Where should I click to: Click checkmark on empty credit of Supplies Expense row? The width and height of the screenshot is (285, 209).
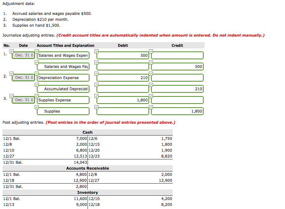151,96
